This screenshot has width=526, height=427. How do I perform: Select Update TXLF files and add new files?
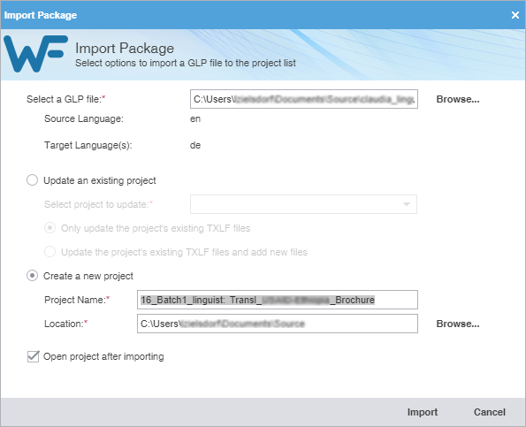[x=50, y=252]
